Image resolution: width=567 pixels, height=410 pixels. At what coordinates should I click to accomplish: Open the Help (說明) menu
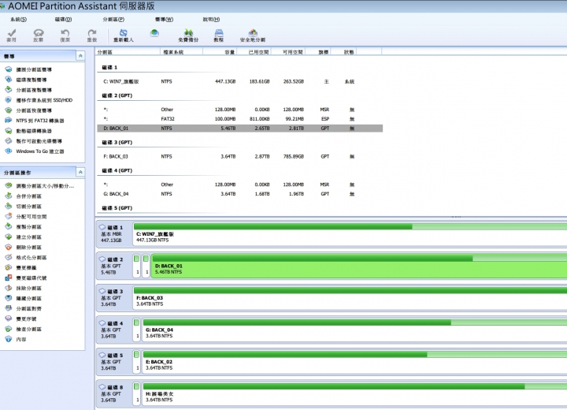click(x=212, y=19)
